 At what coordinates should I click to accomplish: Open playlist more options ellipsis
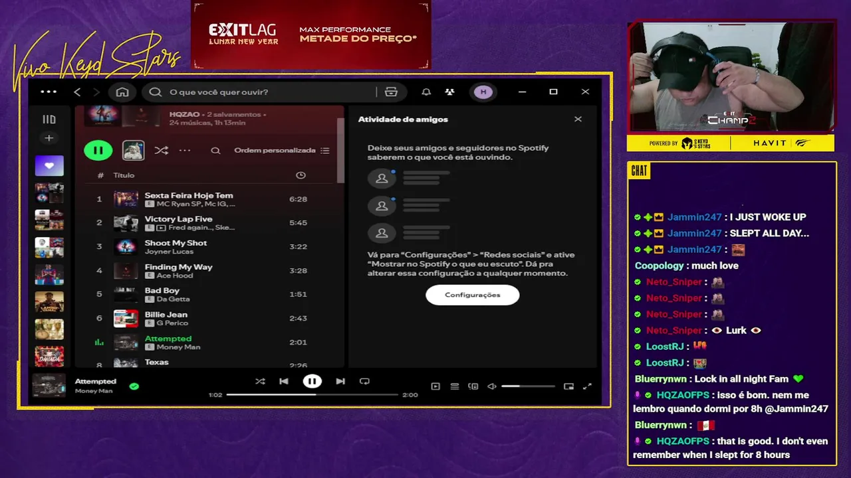coord(185,151)
